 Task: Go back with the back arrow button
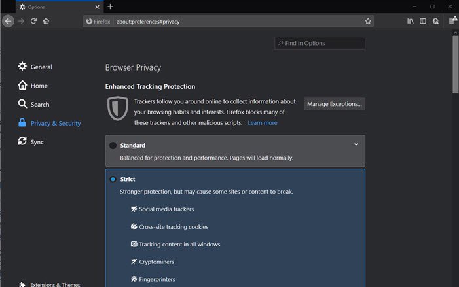(x=9, y=21)
